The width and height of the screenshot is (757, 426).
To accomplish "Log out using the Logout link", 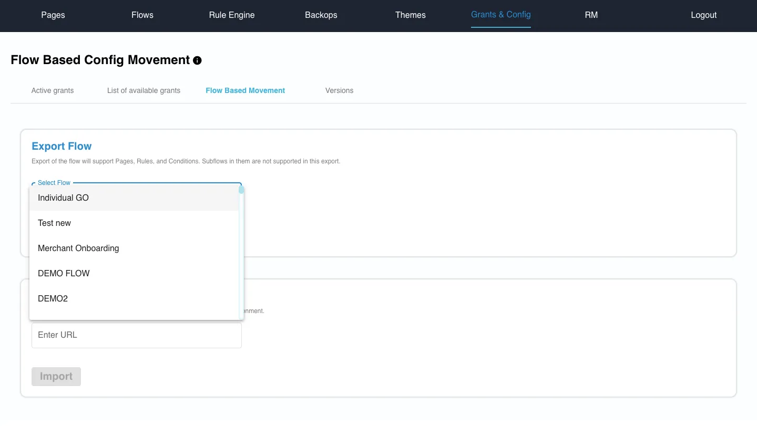I will coord(704,15).
